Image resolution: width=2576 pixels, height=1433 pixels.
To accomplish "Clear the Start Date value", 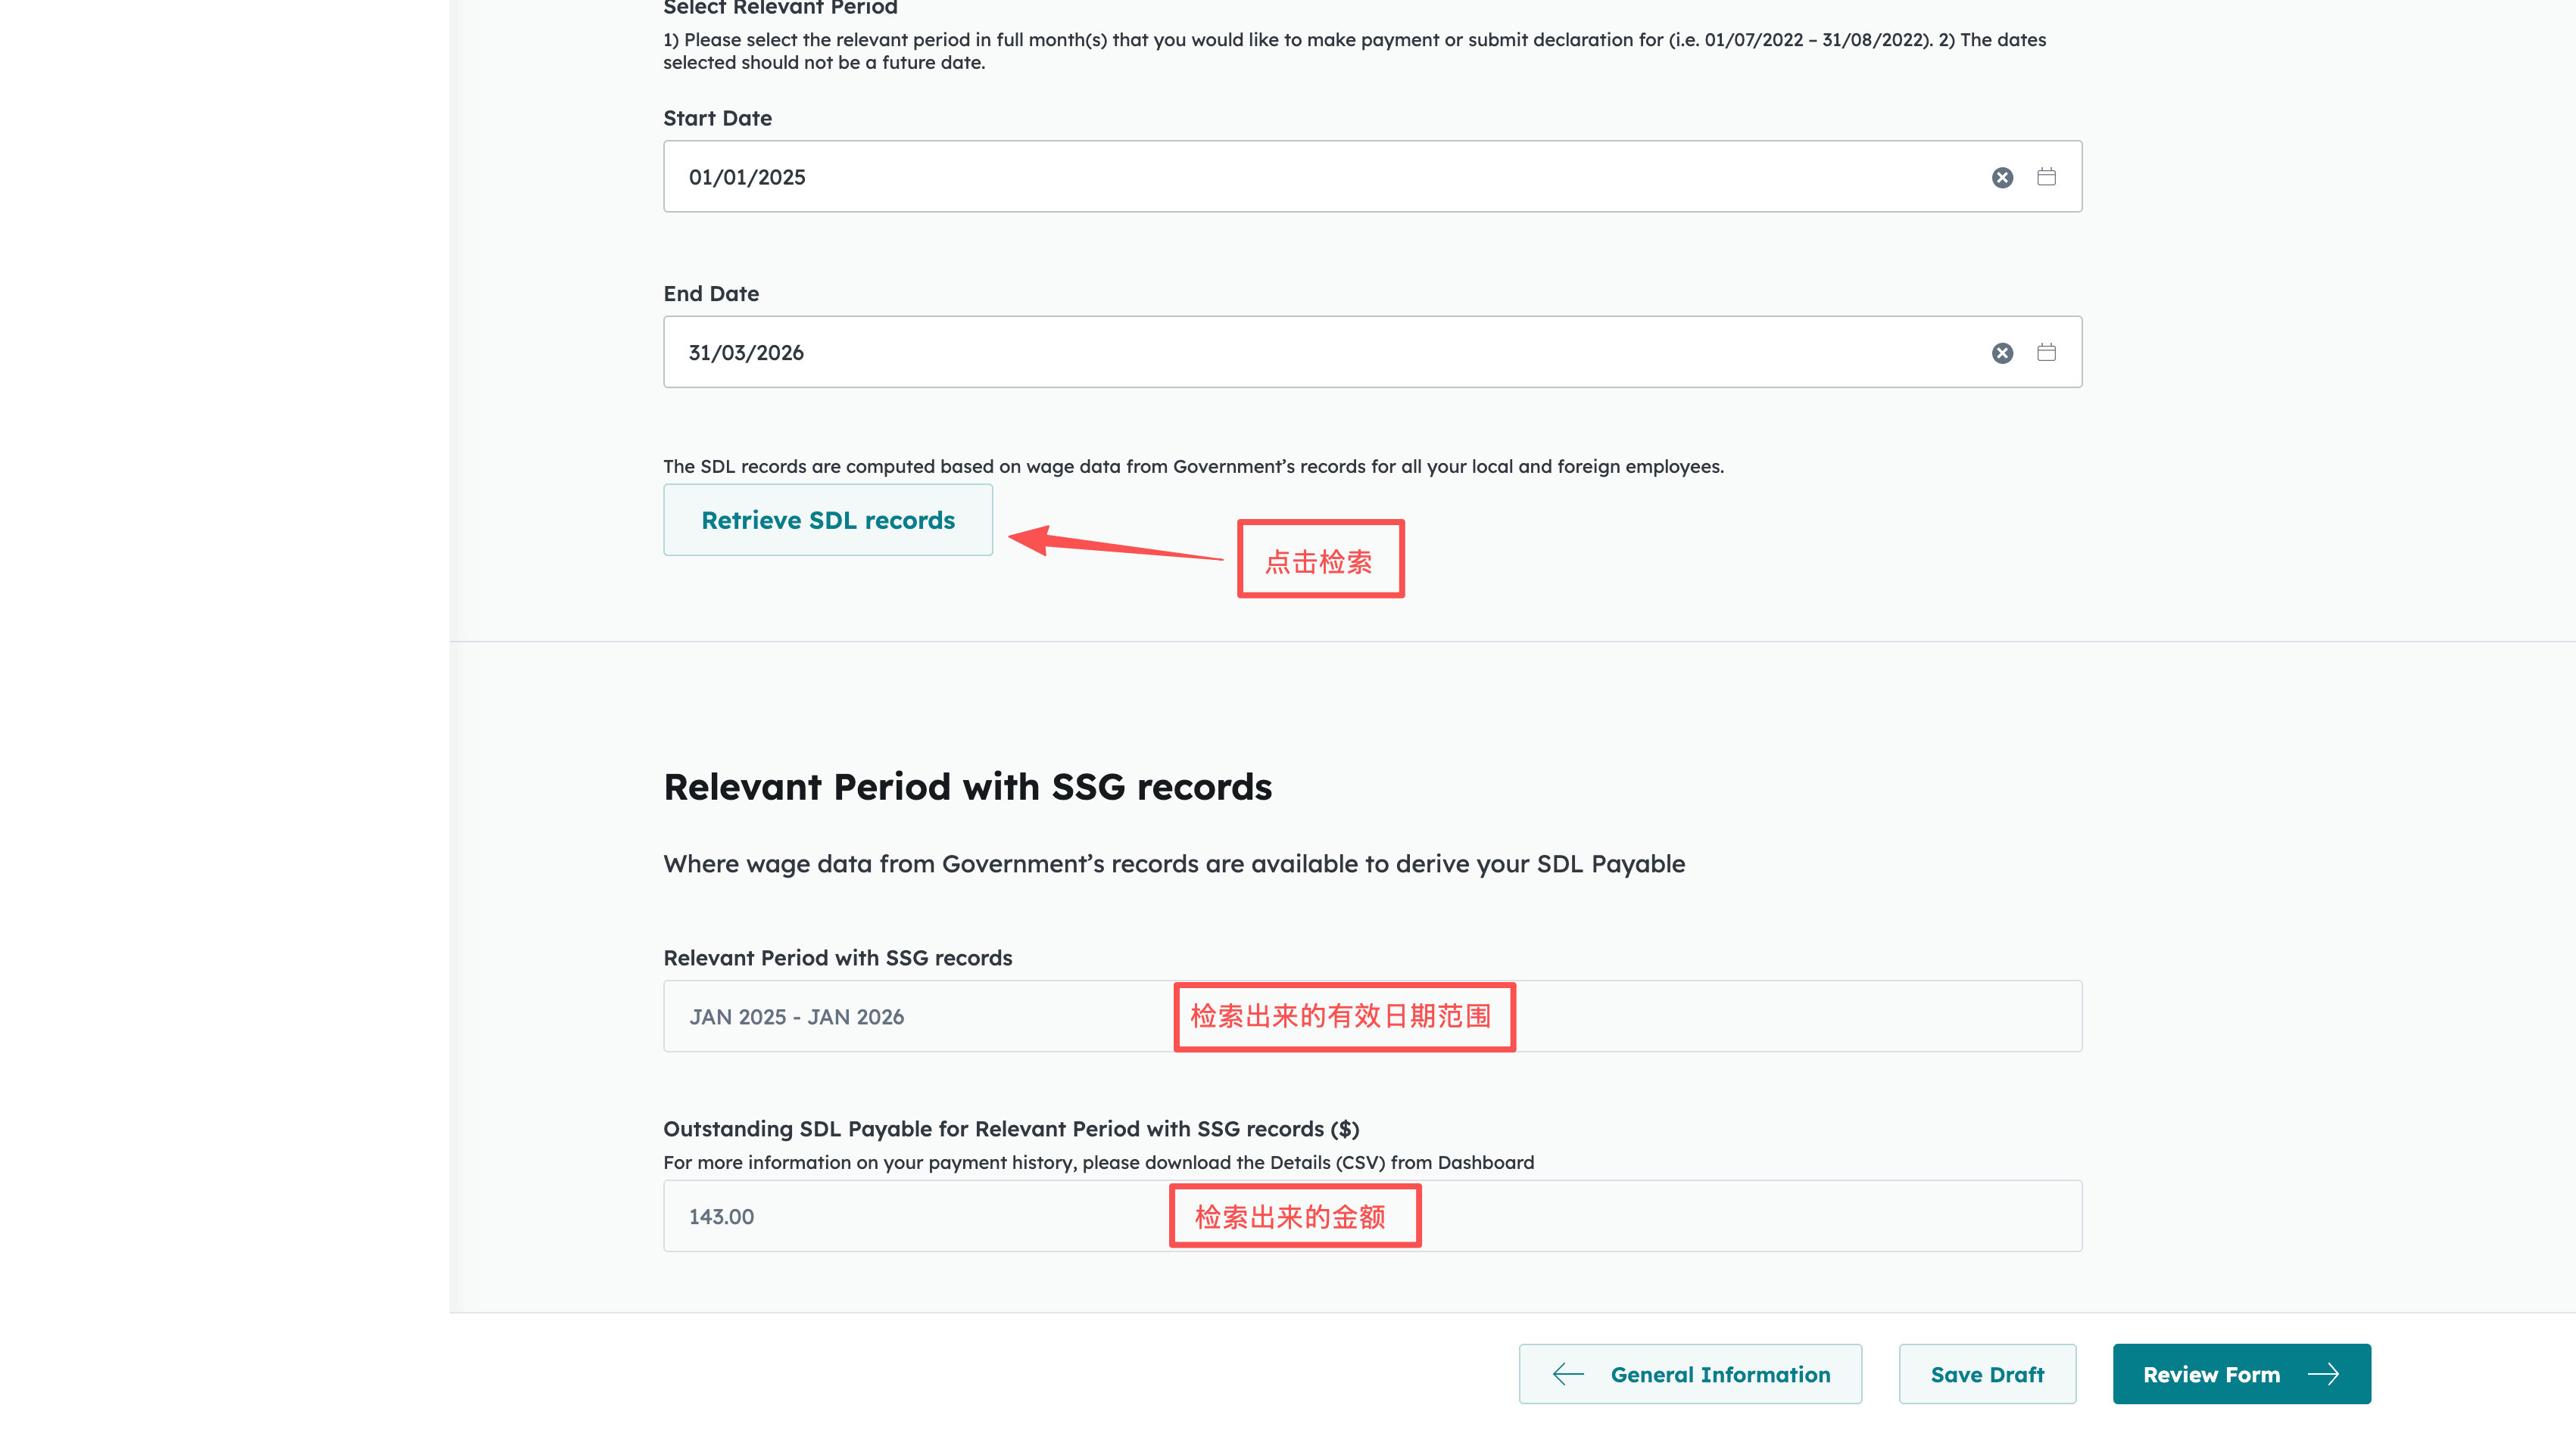I will [x=2002, y=178].
